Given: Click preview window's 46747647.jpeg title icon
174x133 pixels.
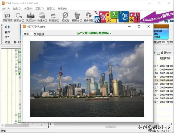Looking at the screenshot, I should [24, 27].
